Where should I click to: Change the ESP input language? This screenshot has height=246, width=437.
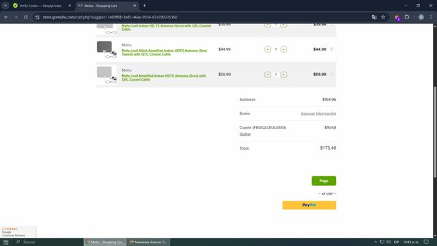396,242
